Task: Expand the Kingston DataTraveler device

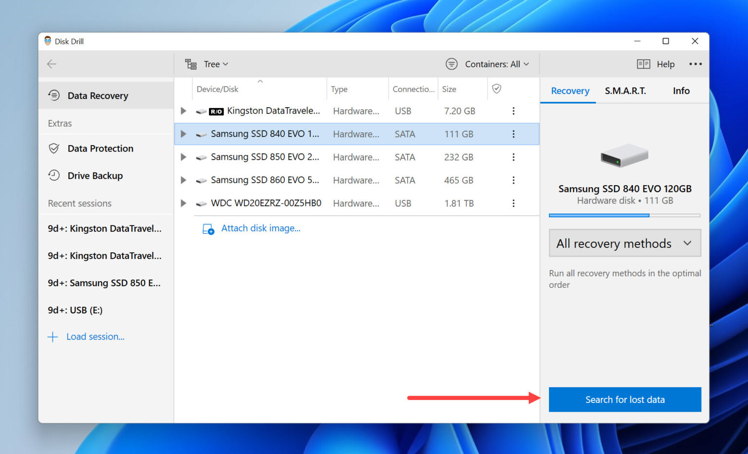Action: coord(183,111)
